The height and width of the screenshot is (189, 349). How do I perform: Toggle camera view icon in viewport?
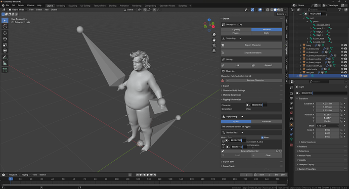[214, 45]
